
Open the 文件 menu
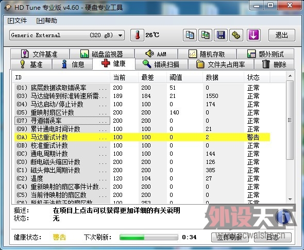(17, 21)
